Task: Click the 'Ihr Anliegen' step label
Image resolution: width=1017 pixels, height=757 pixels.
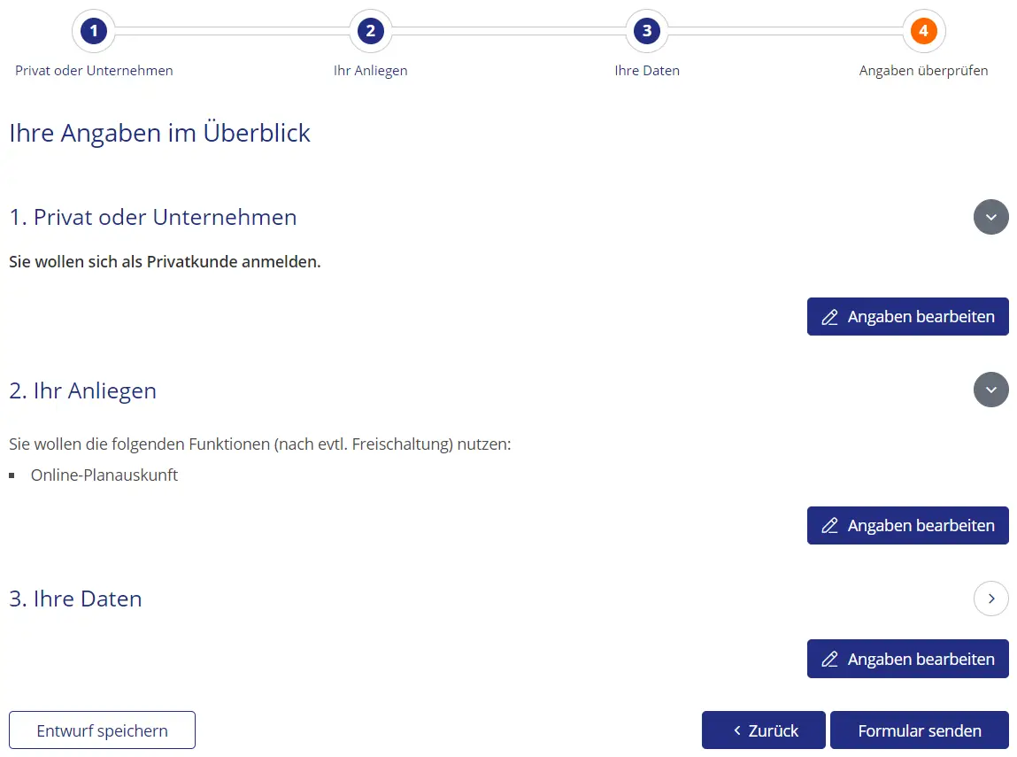Action: tap(370, 71)
